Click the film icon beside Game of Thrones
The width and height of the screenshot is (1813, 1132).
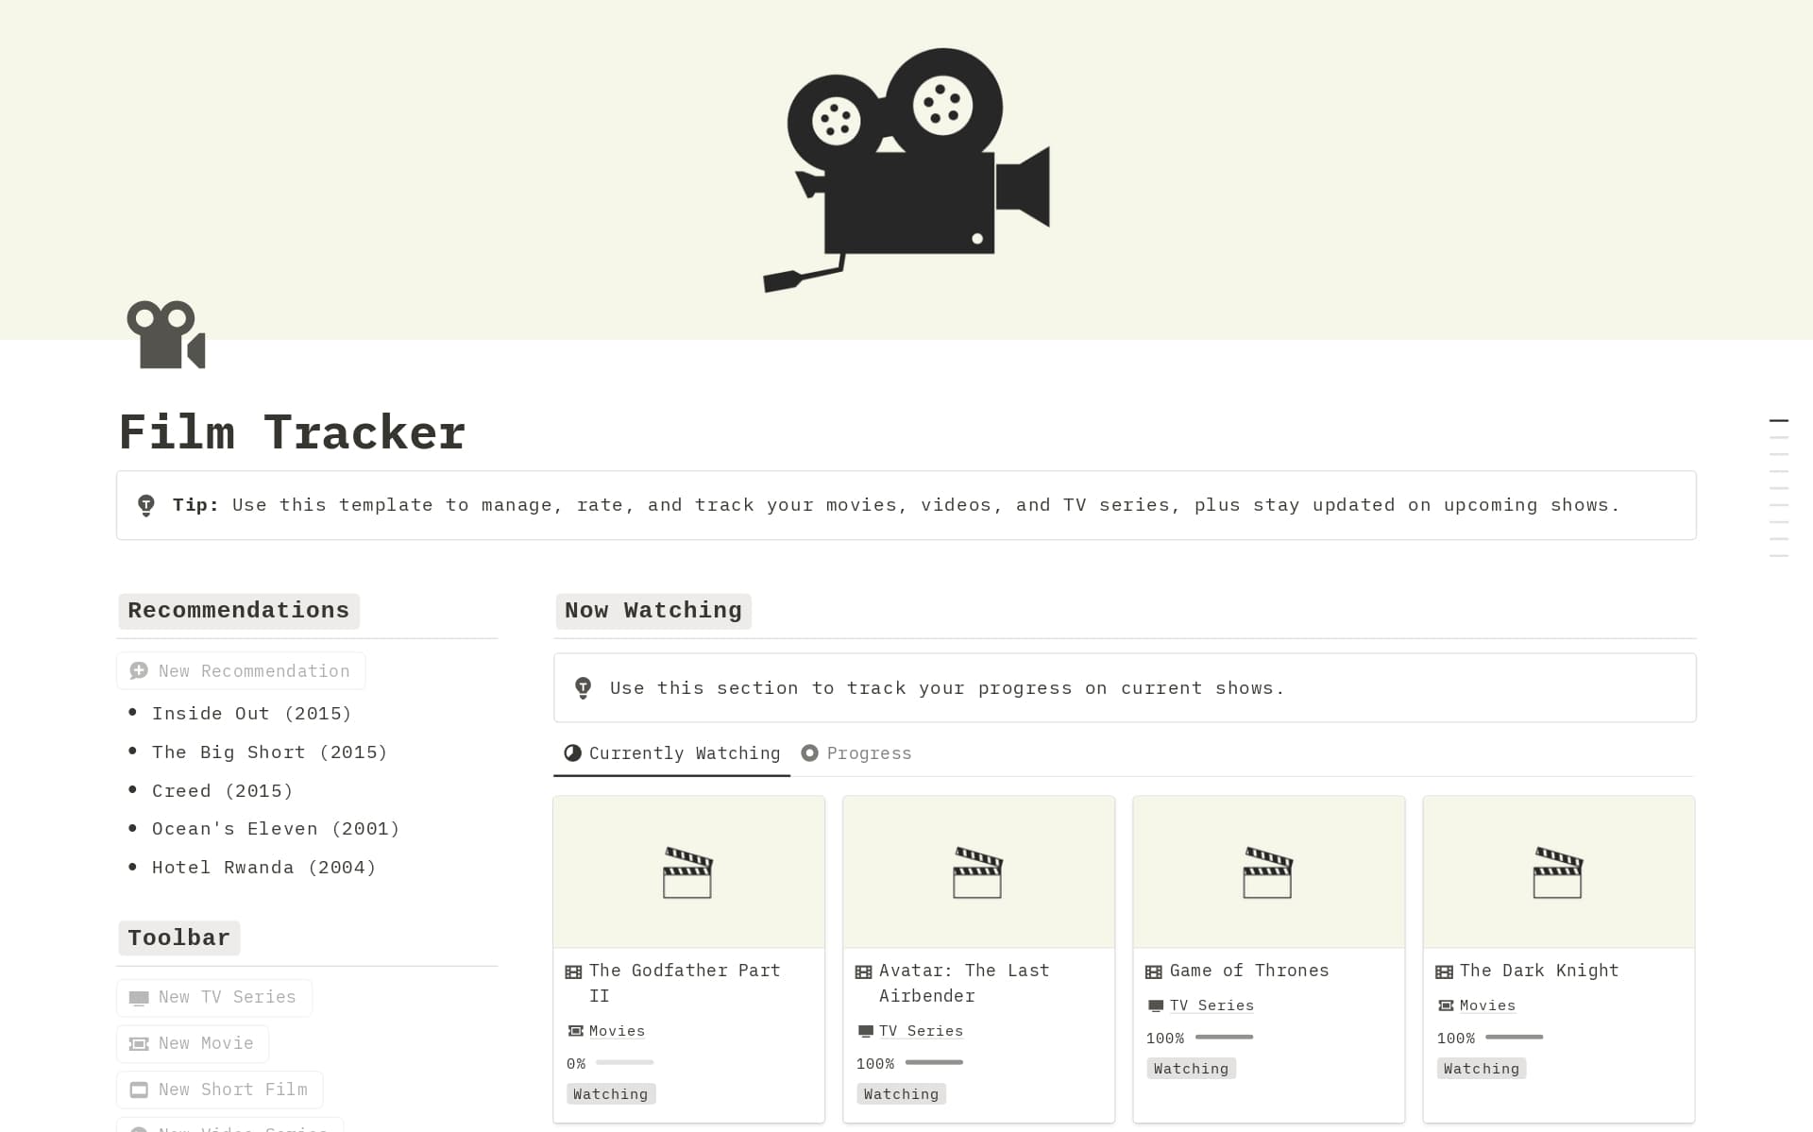[1153, 971]
